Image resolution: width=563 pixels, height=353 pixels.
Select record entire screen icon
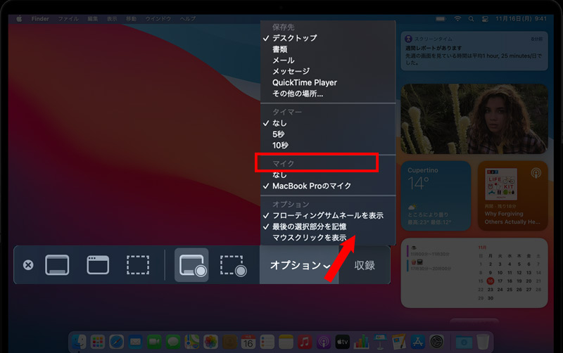point(191,265)
